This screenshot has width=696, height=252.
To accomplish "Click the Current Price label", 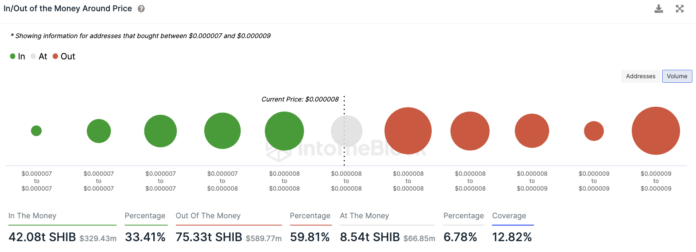I will [300, 99].
